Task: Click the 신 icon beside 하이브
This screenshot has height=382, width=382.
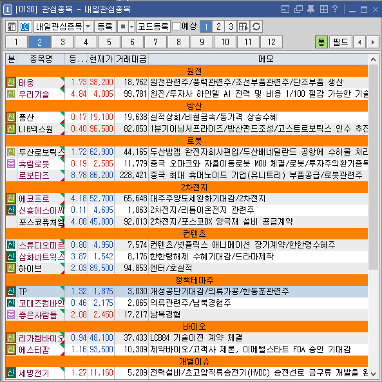Action: tap(11, 268)
